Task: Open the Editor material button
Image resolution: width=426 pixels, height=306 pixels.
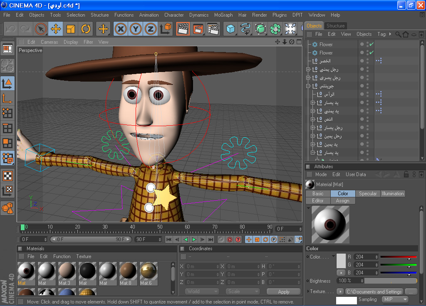Action: tap(318, 201)
